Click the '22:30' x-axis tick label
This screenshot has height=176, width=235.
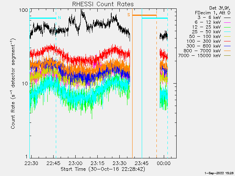(31, 163)
